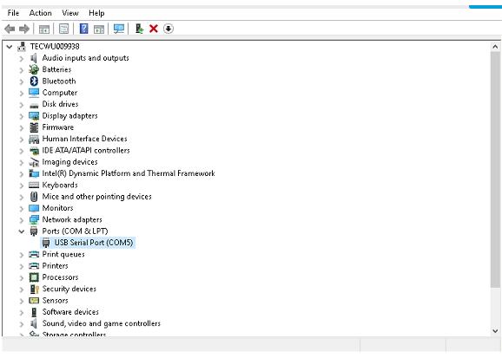Screen dimensions: 502x358
Task: Show or hide the action pane icon
Action: (x=99, y=29)
